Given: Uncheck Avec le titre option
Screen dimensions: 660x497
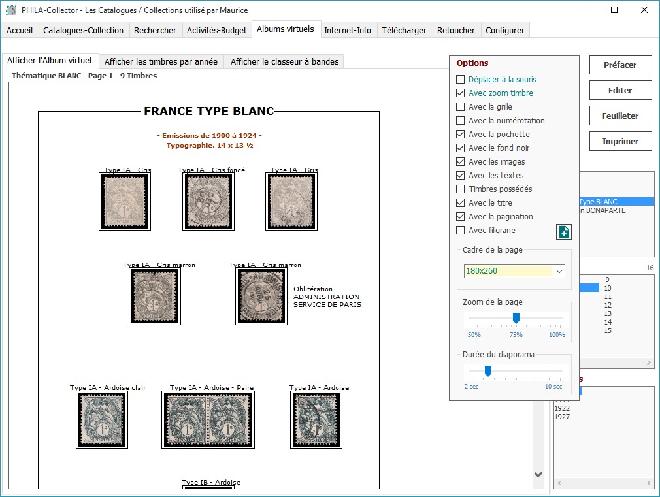Looking at the screenshot, I should tap(461, 203).
